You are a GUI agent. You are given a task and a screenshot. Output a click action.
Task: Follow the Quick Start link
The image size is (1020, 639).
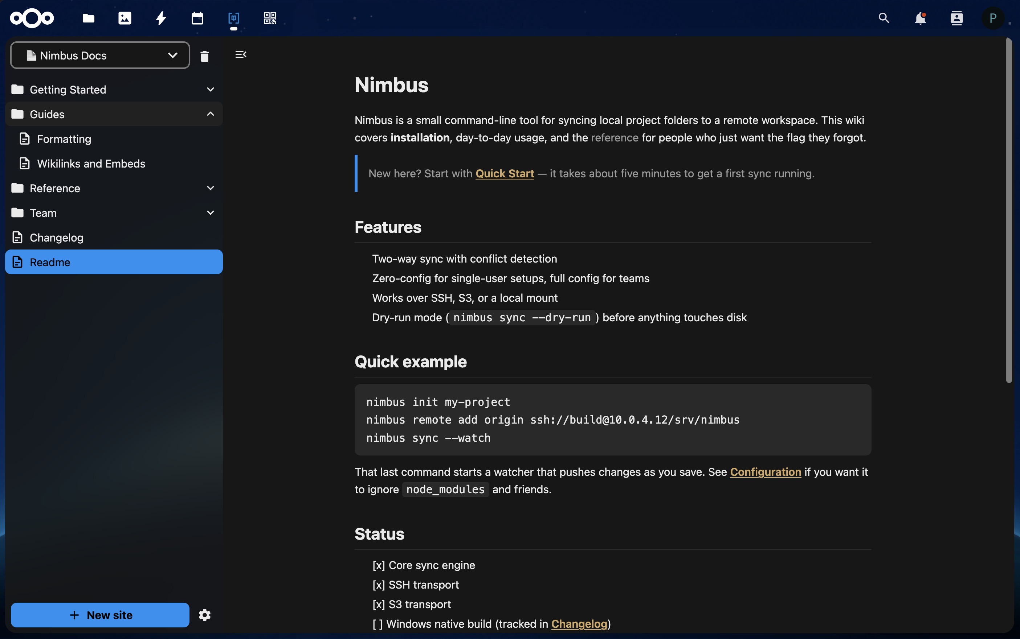505,173
